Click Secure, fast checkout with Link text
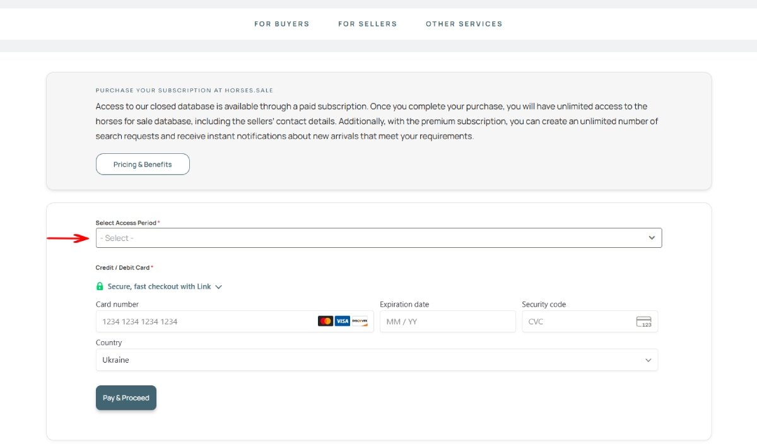This screenshot has height=444, width=757. (159, 286)
